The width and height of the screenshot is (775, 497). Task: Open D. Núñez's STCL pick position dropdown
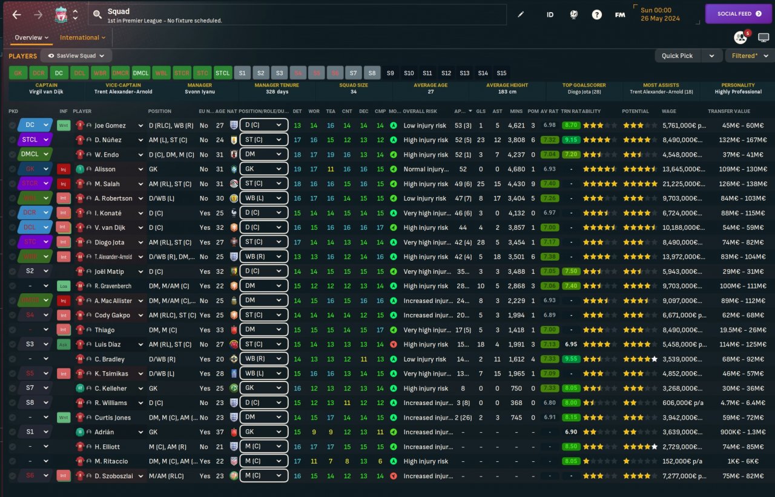coord(35,140)
